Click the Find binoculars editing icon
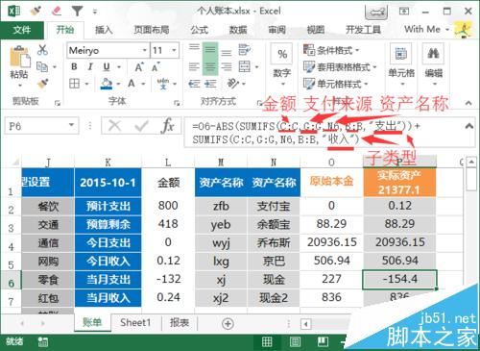Image resolution: width=480 pixels, height=351 pixels. tap(433, 53)
